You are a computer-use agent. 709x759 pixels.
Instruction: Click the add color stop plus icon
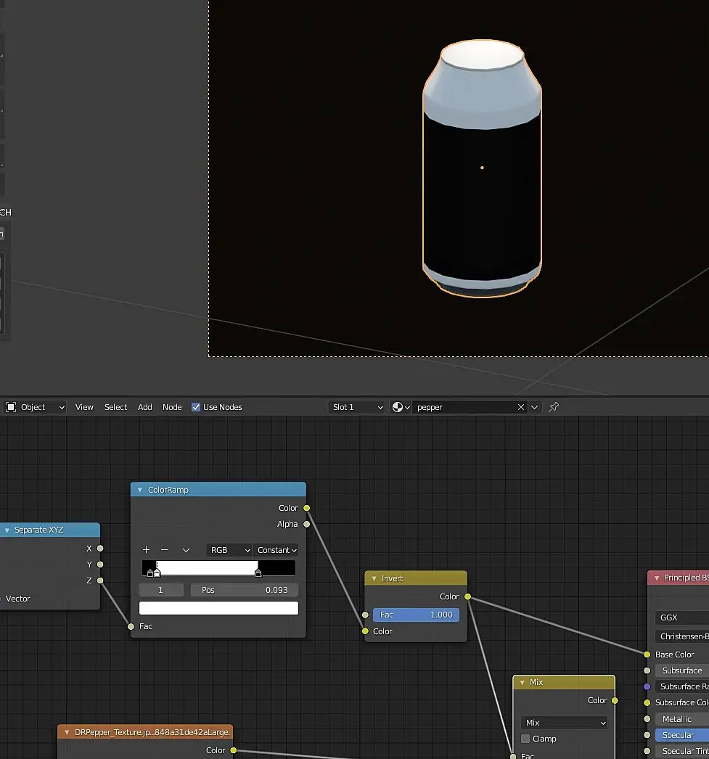[146, 550]
